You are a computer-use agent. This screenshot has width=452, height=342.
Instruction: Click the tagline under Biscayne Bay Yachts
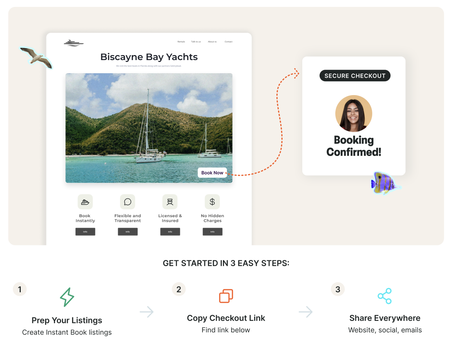(149, 66)
